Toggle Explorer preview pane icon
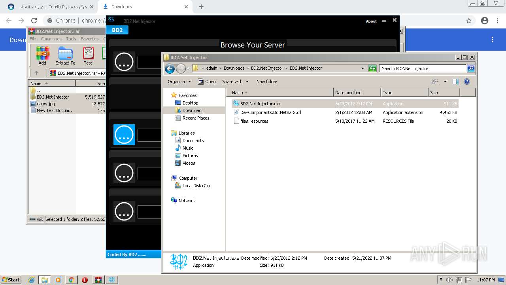 coord(456,82)
